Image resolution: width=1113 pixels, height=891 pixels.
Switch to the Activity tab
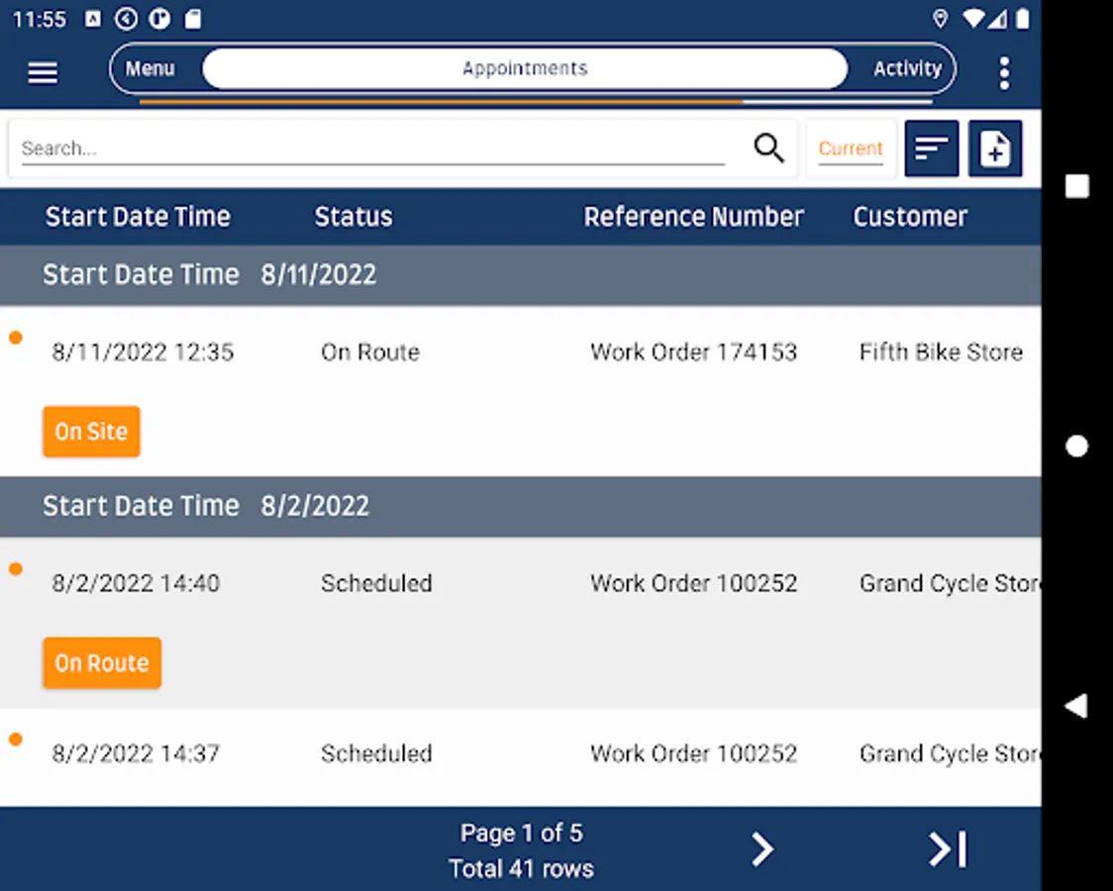pos(906,68)
